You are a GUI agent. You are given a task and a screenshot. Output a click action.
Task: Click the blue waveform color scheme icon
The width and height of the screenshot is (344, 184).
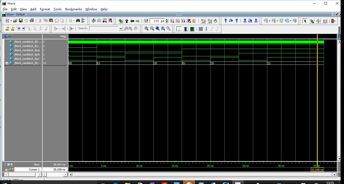click(186, 29)
